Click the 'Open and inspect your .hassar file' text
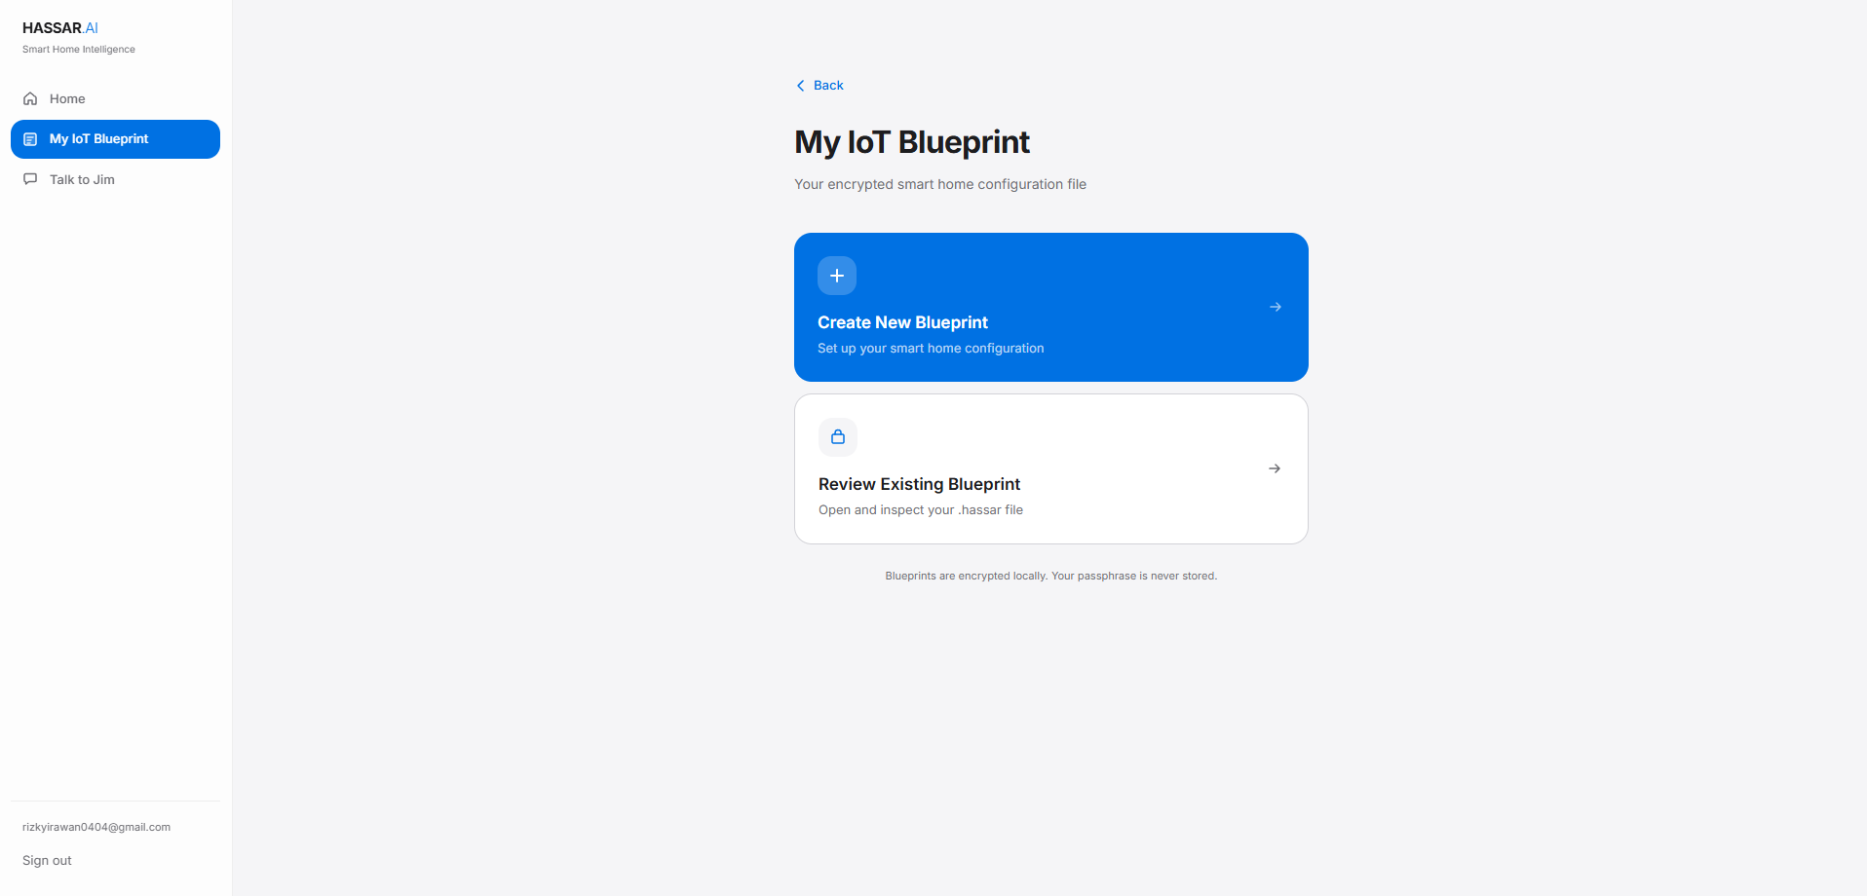This screenshot has width=1867, height=896. 921,510
